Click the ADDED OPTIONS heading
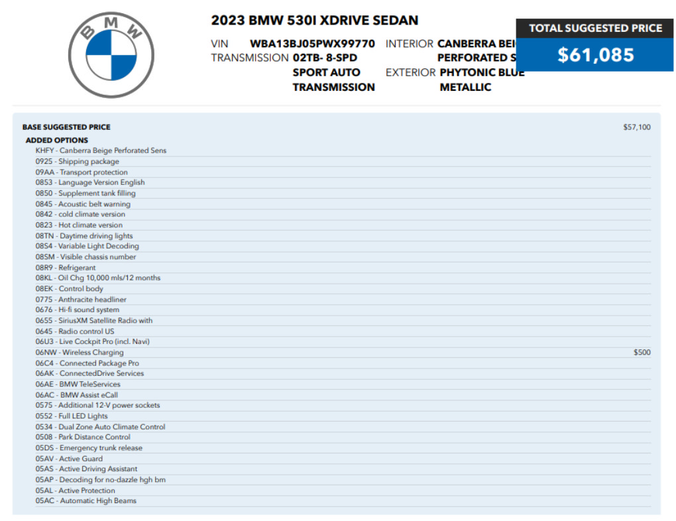 point(56,140)
